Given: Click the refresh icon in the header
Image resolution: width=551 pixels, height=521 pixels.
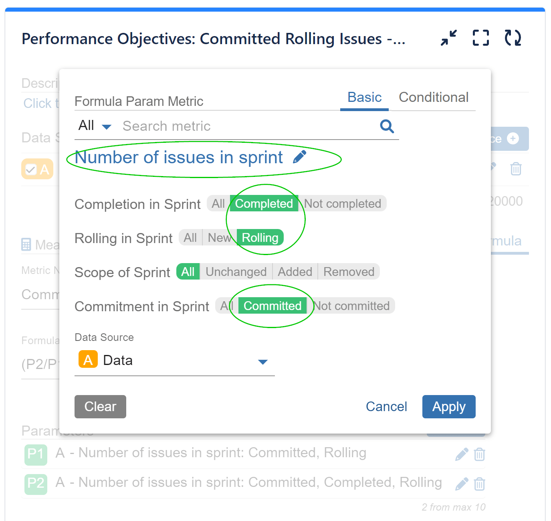Looking at the screenshot, I should pyautogui.click(x=513, y=38).
